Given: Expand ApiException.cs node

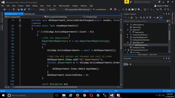Looking at the screenshot, I should 128,24.
